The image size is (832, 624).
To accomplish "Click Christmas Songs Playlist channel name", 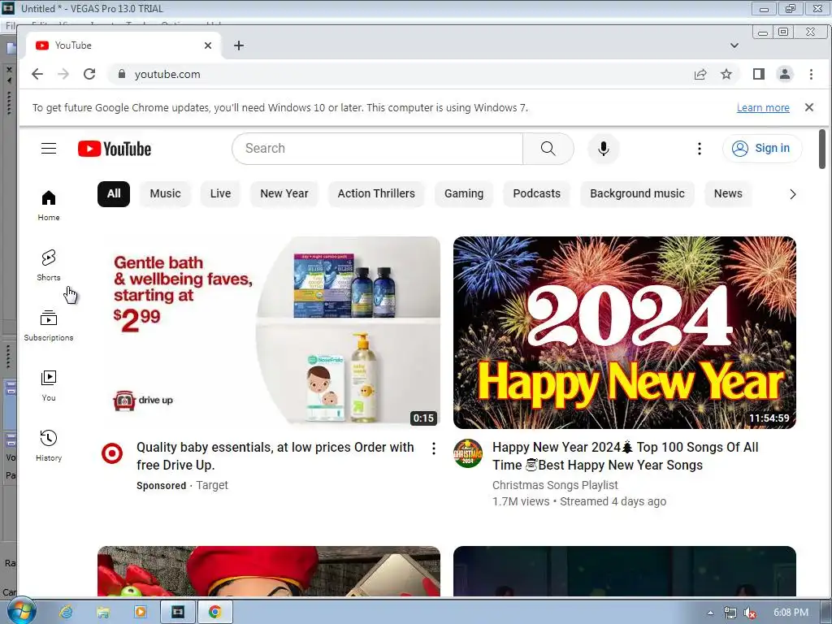I will (x=555, y=485).
